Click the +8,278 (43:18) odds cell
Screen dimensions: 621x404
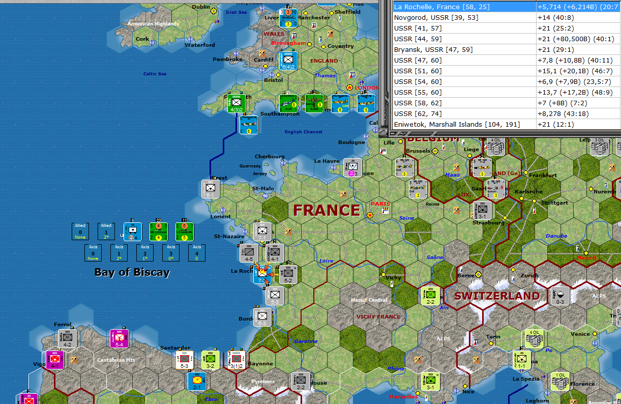(579, 113)
